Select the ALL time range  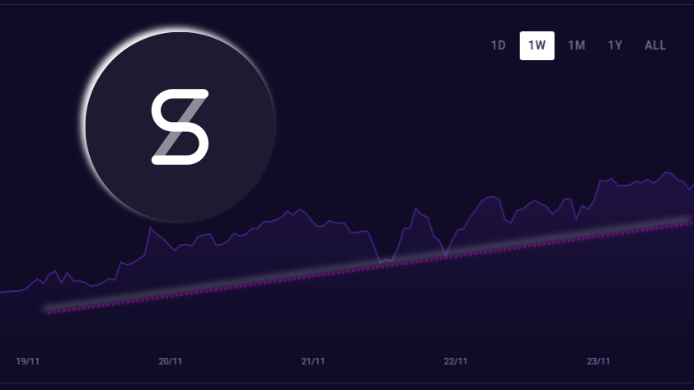point(655,45)
